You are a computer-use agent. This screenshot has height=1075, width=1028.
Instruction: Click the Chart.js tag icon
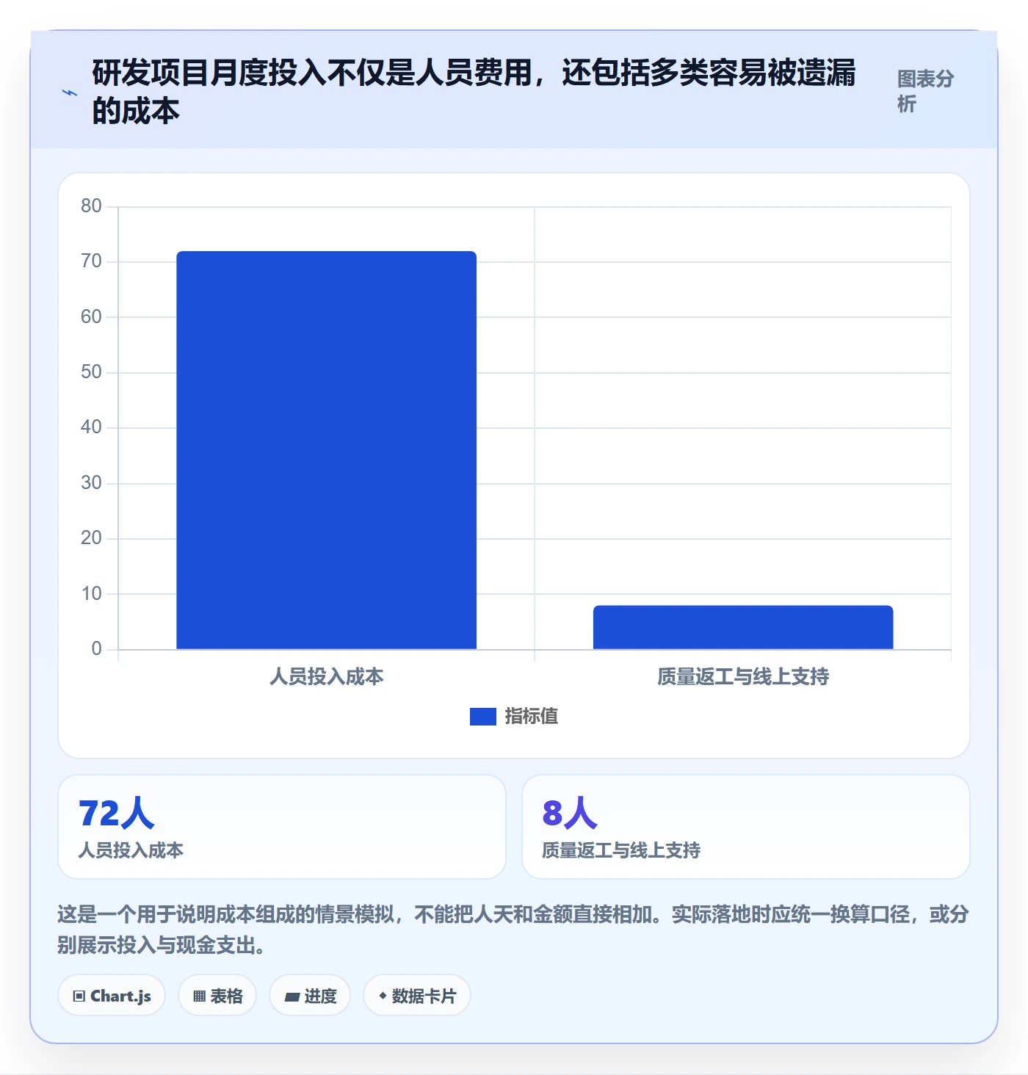tap(79, 996)
